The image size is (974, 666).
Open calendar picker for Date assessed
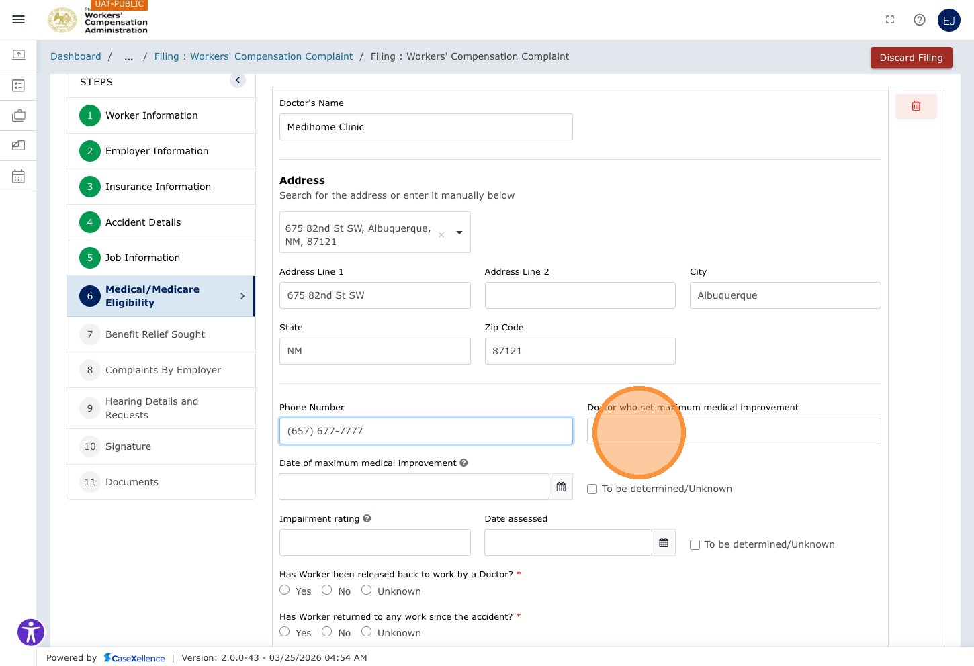664,542
